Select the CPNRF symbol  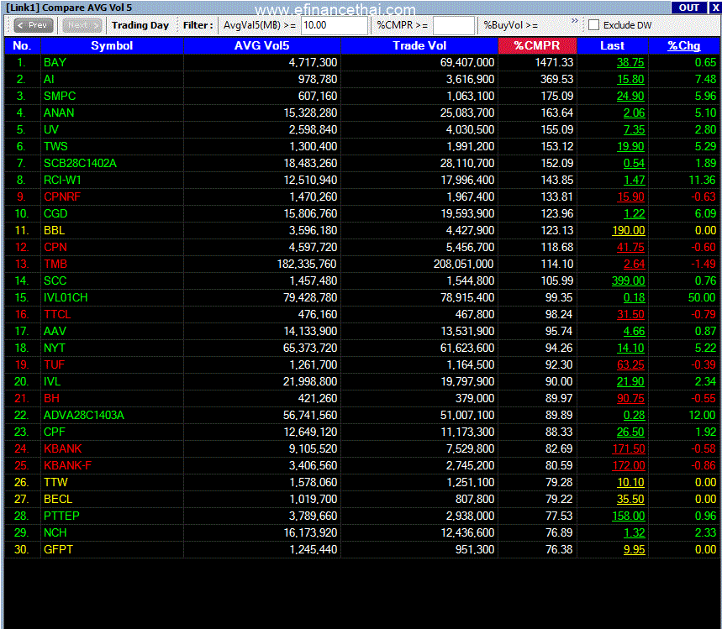[61, 197]
